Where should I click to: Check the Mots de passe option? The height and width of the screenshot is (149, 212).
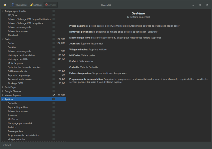pos(53,63)
